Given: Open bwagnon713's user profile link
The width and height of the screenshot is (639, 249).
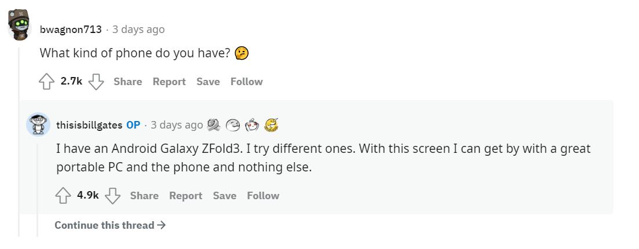Looking at the screenshot, I should [x=71, y=30].
